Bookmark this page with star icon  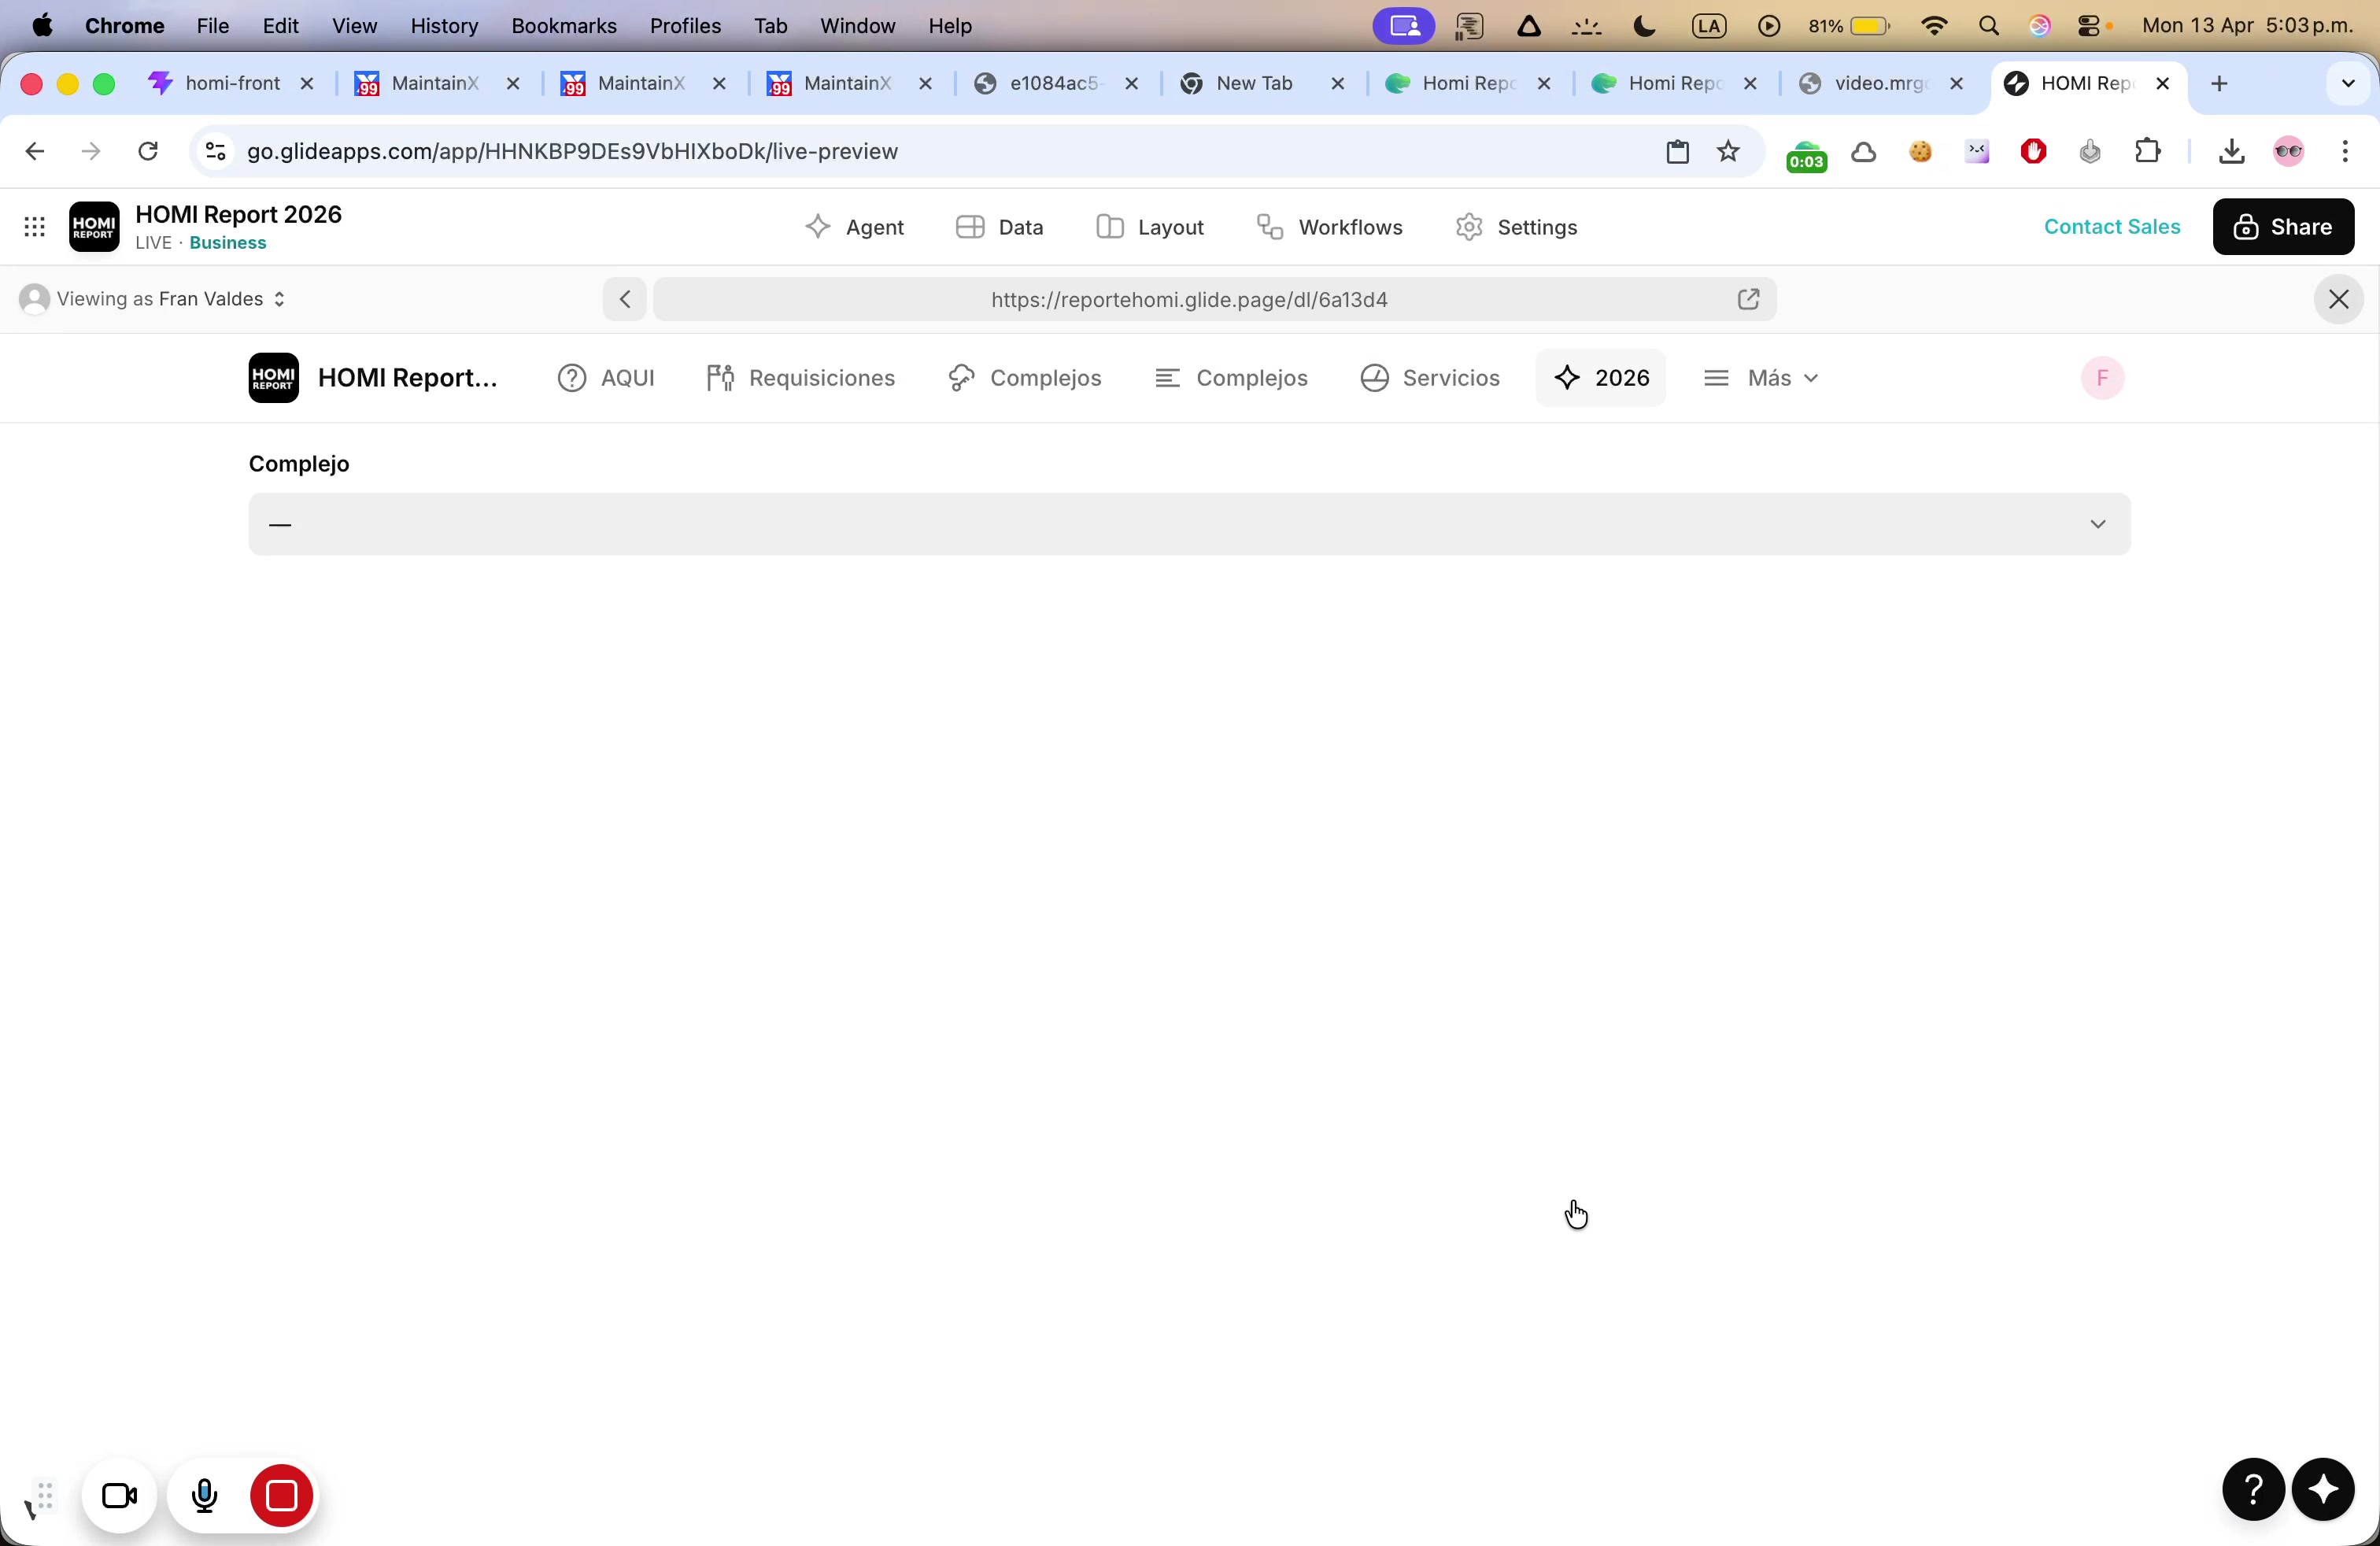click(x=1729, y=152)
